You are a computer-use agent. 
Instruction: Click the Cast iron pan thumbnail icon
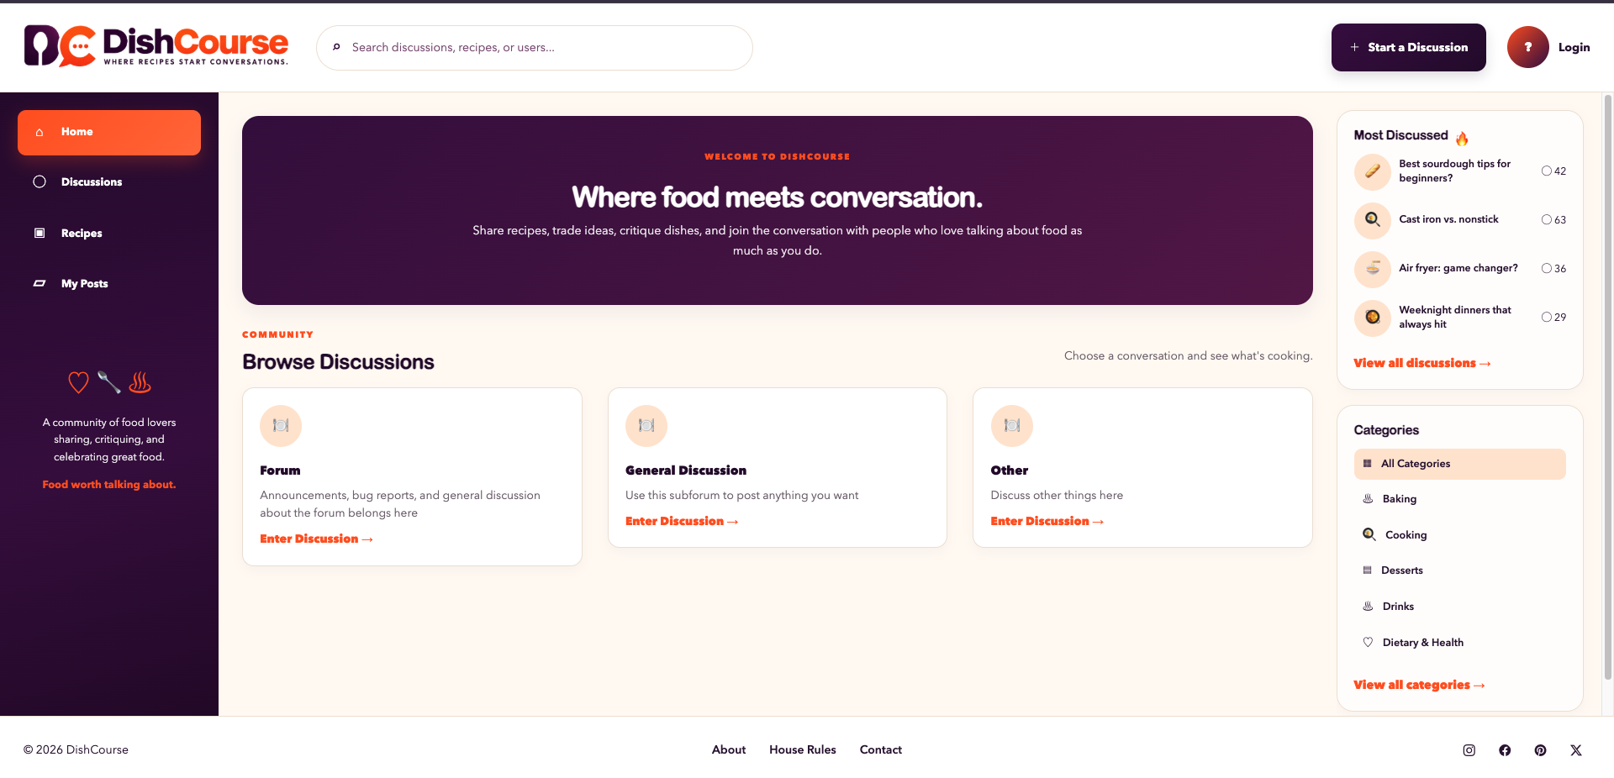pos(1372,220)
